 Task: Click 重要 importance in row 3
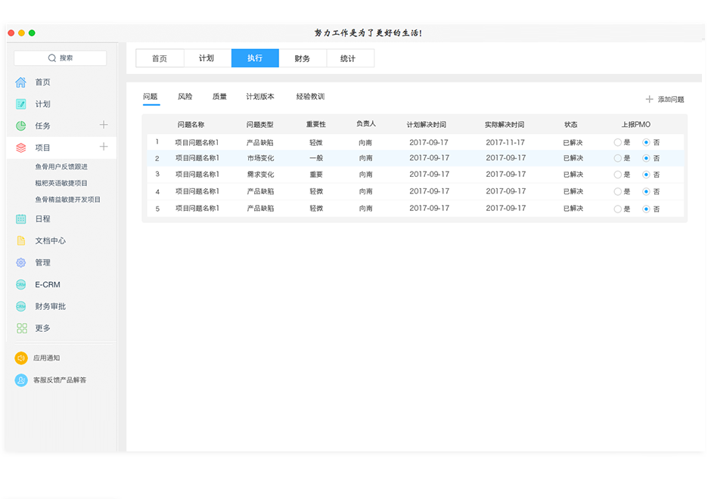(316, 175)
